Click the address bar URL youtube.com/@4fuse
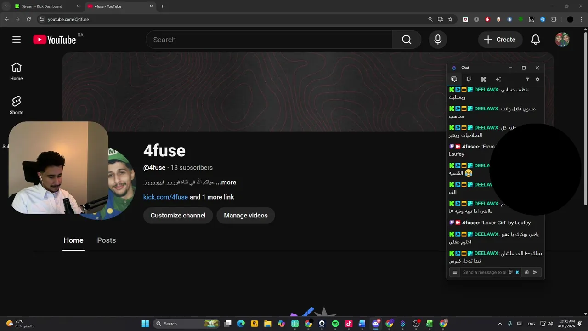This screenshot has width=588, height=331. point(68,19)
